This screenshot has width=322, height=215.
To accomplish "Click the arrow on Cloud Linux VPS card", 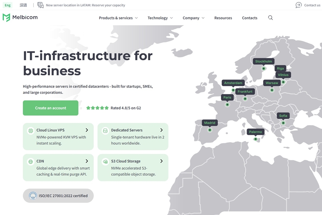I will [87, 130].
